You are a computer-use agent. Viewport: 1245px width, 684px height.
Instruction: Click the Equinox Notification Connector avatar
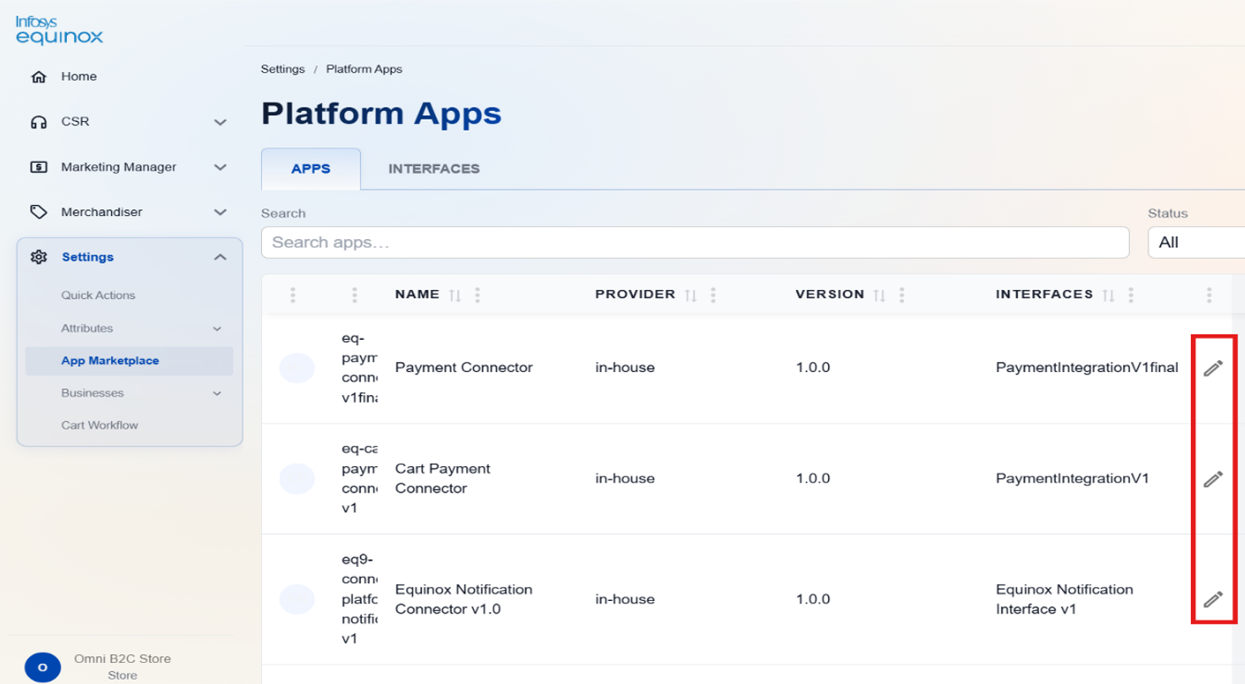tap(297, 599)
